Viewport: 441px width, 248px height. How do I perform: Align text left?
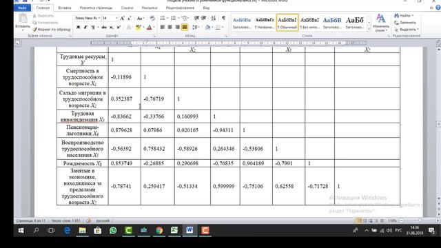(163, 28)
